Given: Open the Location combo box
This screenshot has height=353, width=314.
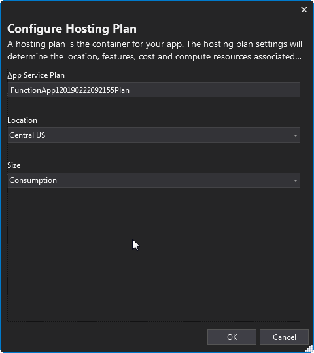Looking at the screenshot, I should [x=154, y=135].
